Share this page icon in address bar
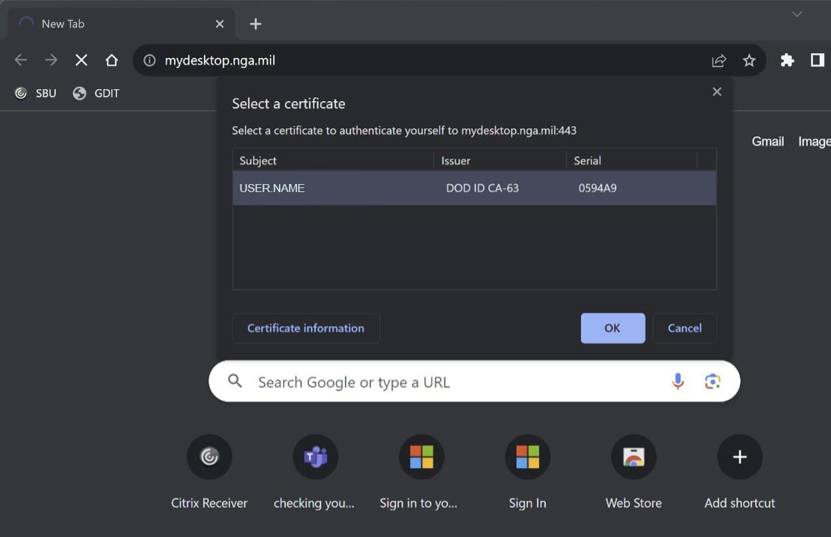The image size is (831, 537). pyautogui.click(x=719, y=60)
